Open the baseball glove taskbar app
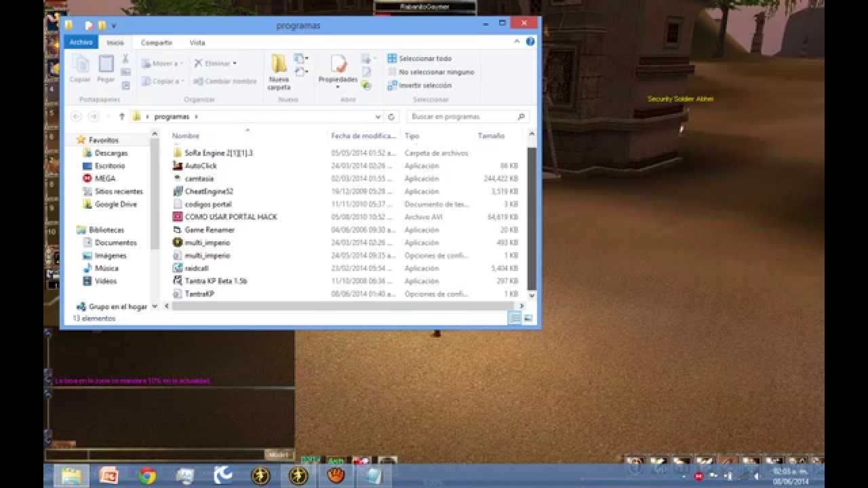868x488 pixels. (x=336, y=476)
